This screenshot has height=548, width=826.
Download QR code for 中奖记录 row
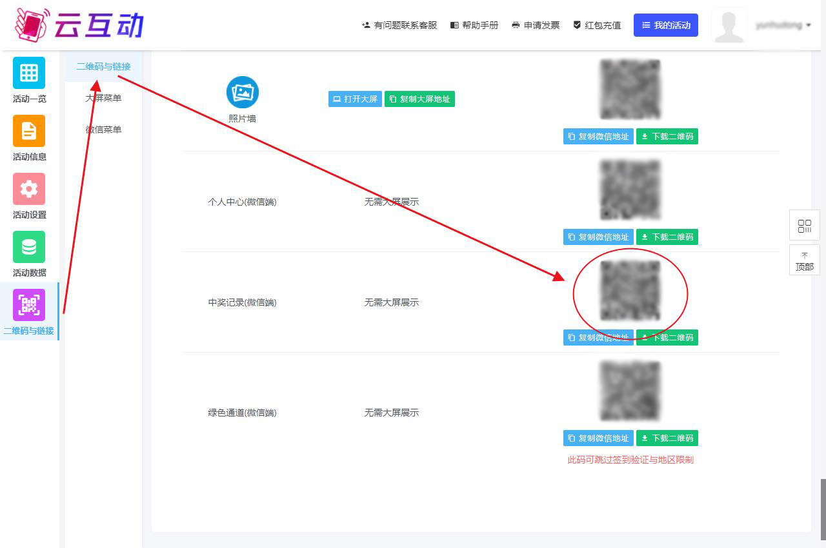pos(667,338)
